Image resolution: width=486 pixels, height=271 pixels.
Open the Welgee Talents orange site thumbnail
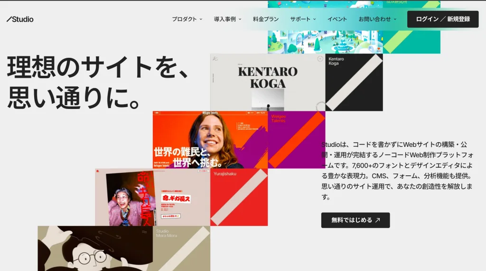pyautogui.click(x=210, y=140)
